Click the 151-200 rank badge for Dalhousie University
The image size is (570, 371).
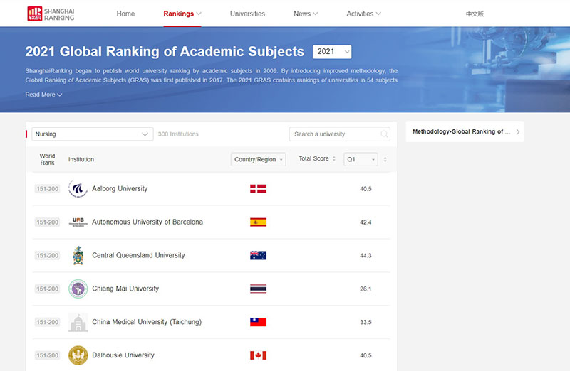(x=47, y=355)
